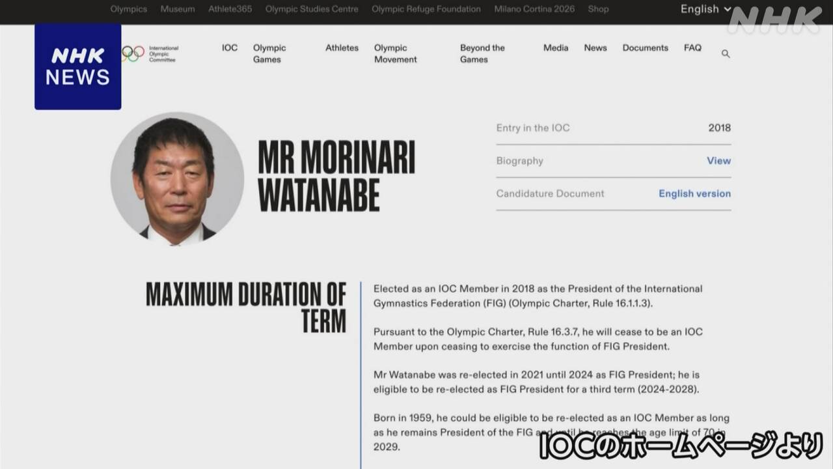This screenshot has width=833, height=469.
Task: Open Athlete365 in the top bar
Action: [x=230, y=9]
